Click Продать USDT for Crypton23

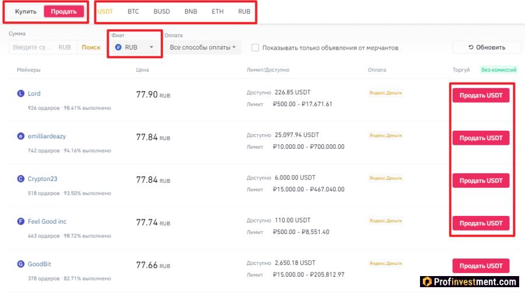[481, 180]
